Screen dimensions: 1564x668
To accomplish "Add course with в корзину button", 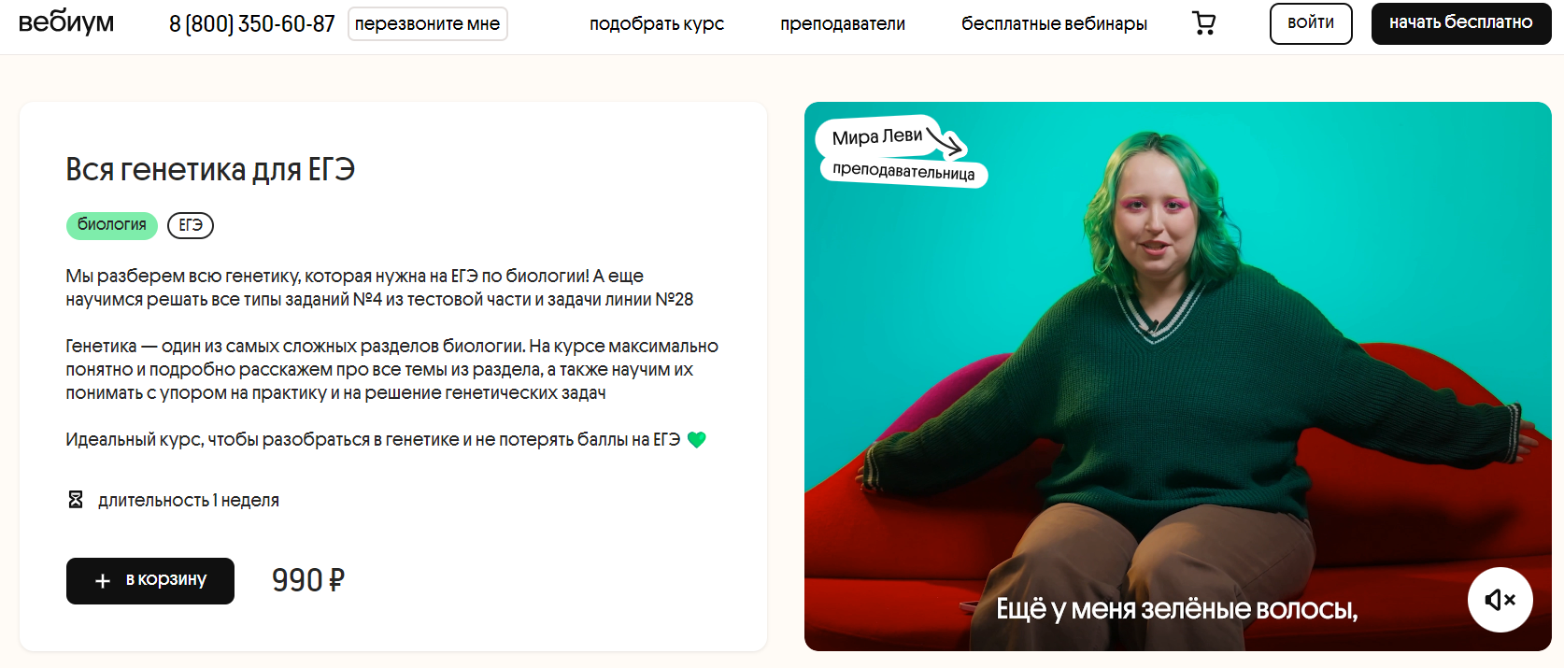I will [x=150, y=581].
